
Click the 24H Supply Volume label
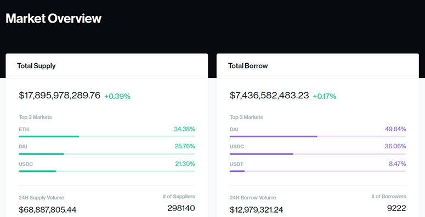pyautogui.click(x=42, y=198)
